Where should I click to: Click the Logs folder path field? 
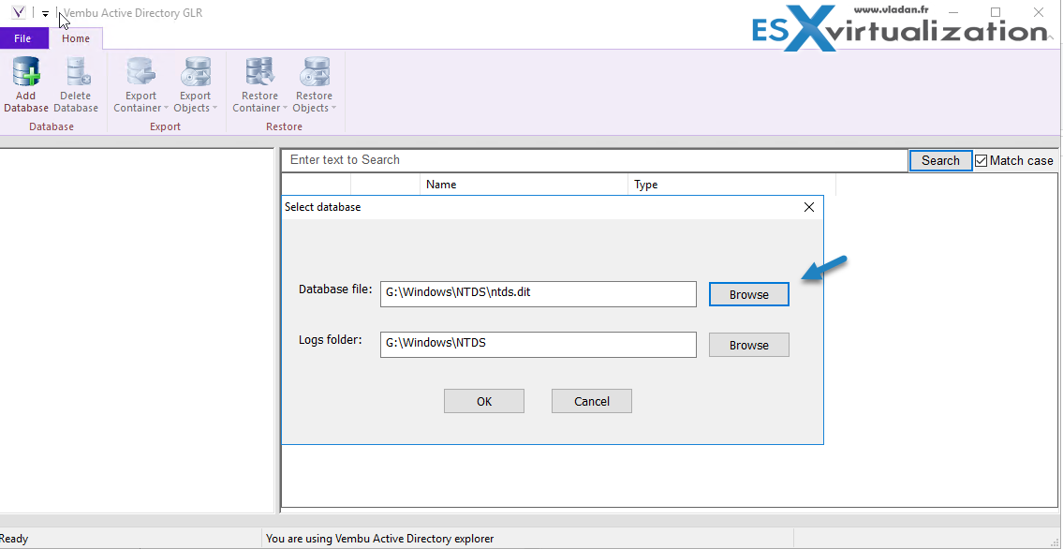click(x=539, y=345)
